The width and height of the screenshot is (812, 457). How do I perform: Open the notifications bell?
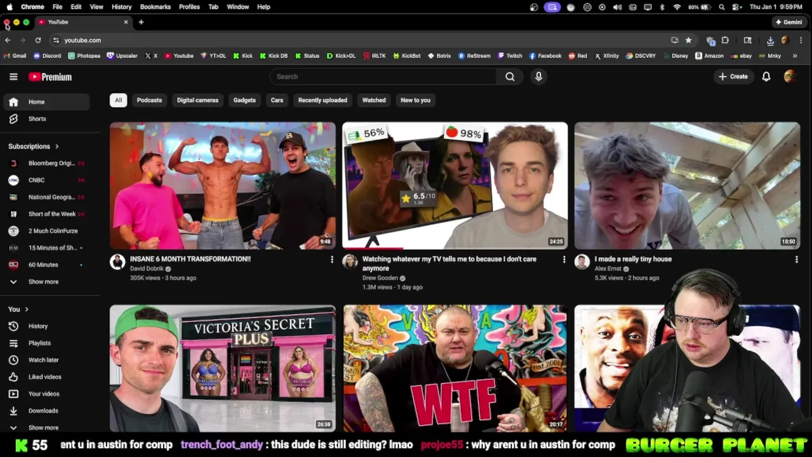point(766,77)
